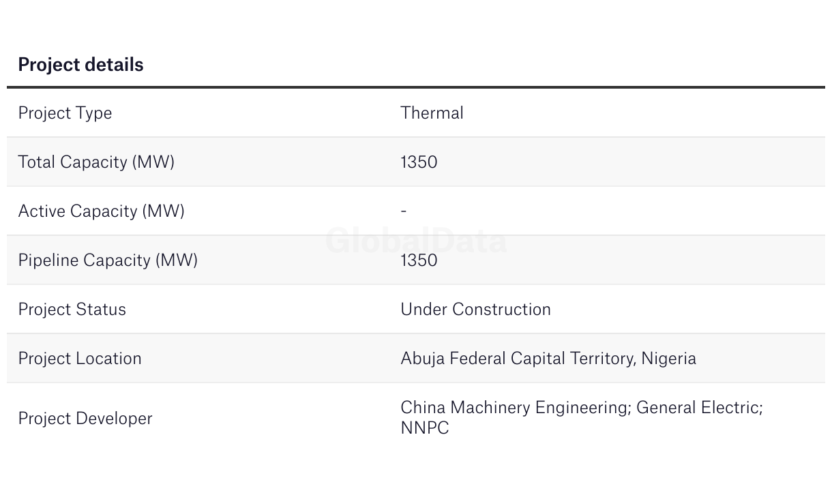Click the GlobalData watermark in the table

(416, 241)
